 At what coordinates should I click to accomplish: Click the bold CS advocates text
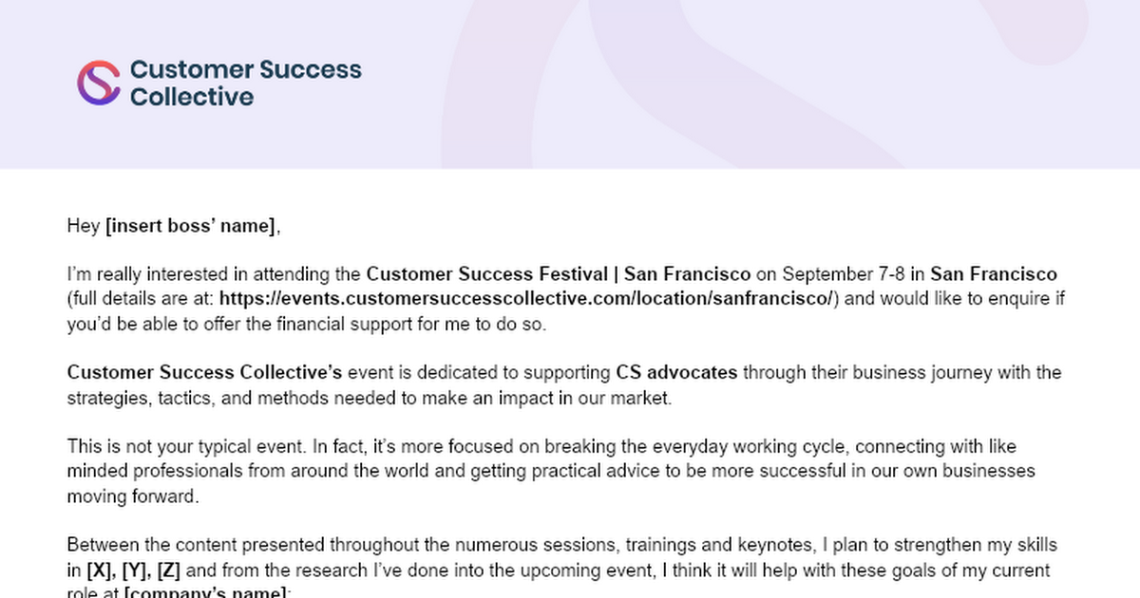pos(676,372)
